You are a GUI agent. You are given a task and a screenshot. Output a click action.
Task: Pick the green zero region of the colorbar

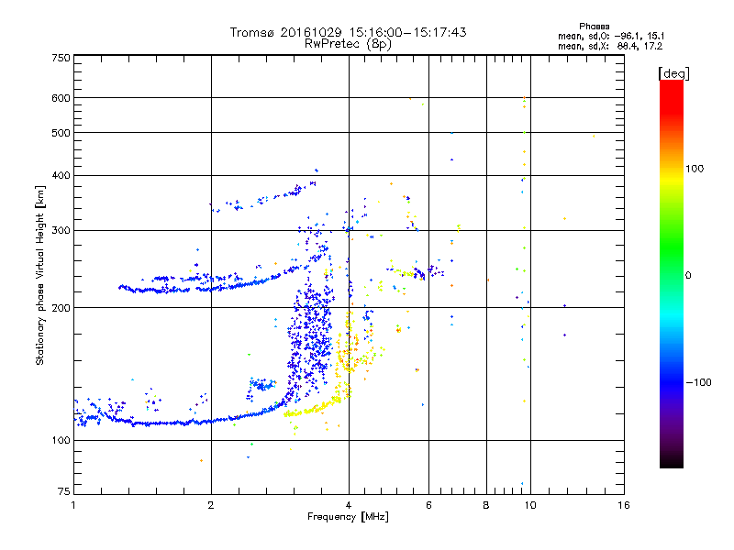tap(672, 275)
